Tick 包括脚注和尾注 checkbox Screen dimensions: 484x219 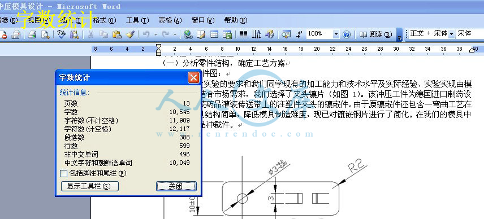[63, 173]
